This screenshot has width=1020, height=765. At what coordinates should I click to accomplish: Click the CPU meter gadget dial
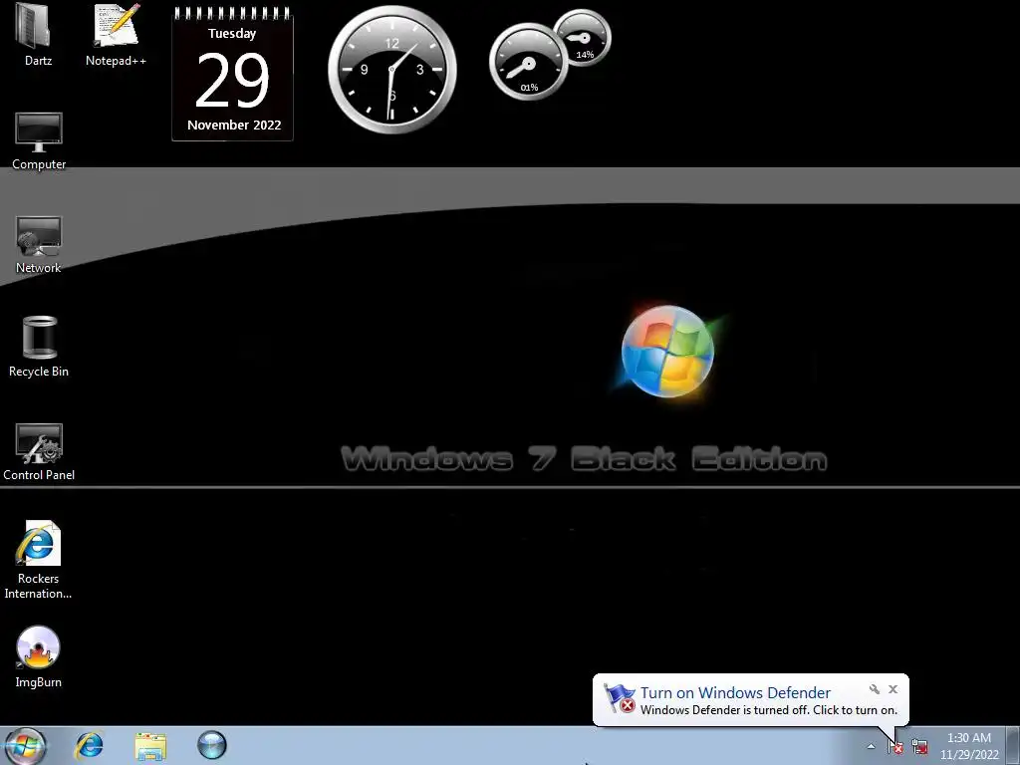(x=528, y=63)
